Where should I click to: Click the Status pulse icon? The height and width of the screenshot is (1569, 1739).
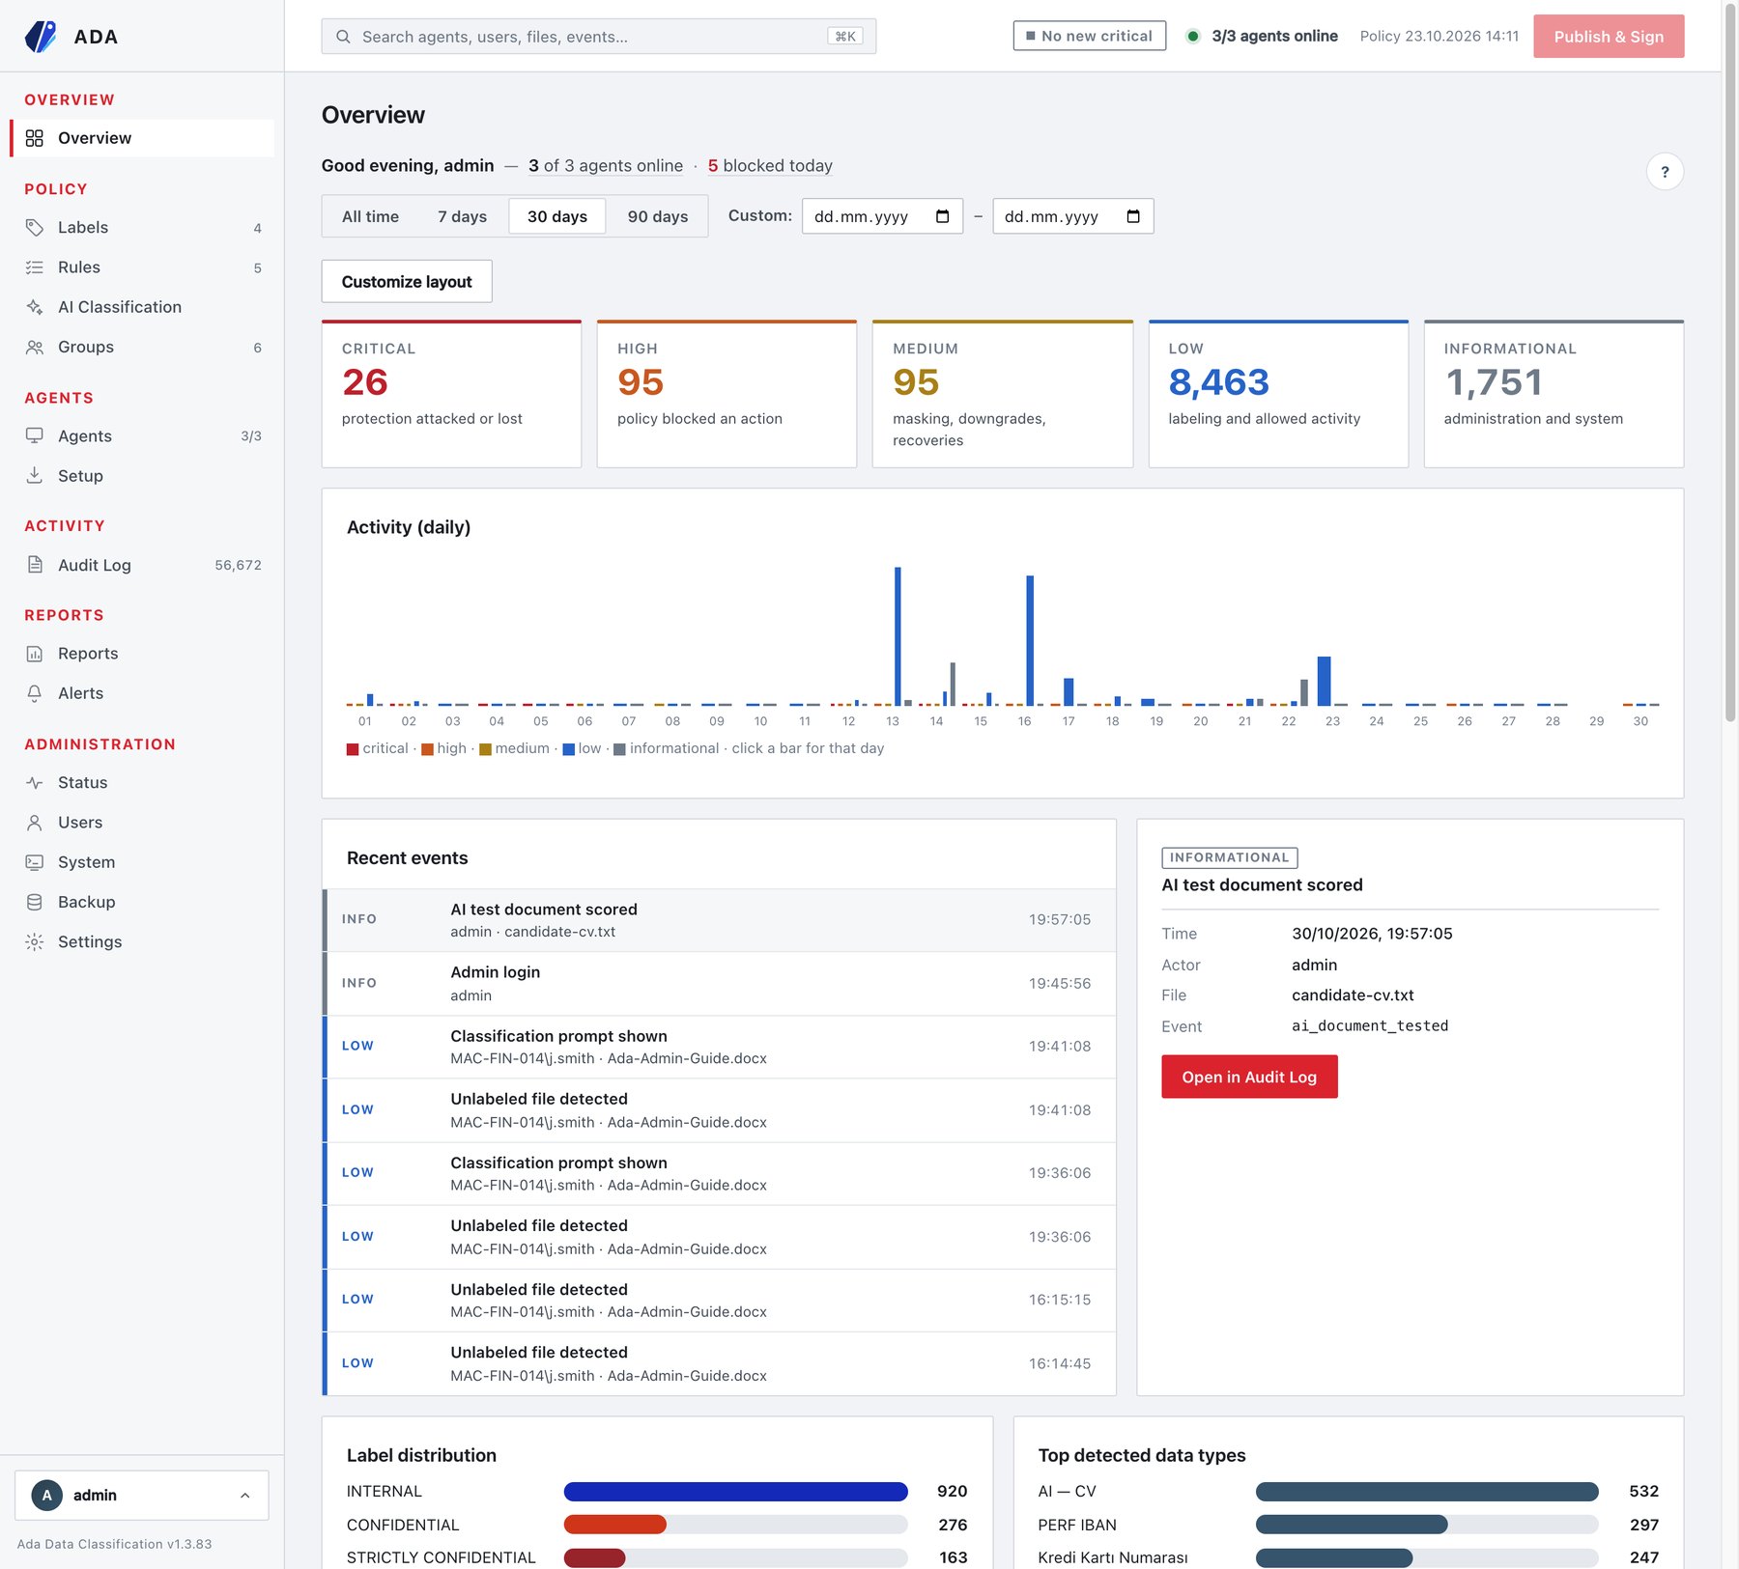35,782
